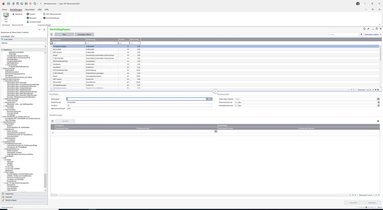Click the Verwerfen button

[x=353, y=203]
